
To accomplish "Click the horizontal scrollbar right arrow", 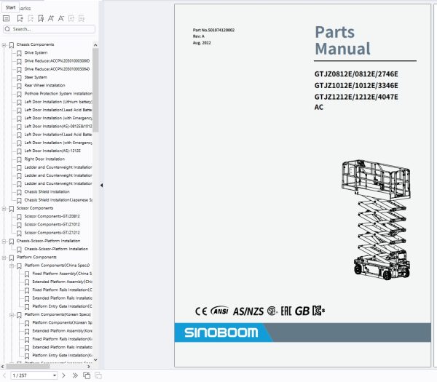I will coord(89,367).
